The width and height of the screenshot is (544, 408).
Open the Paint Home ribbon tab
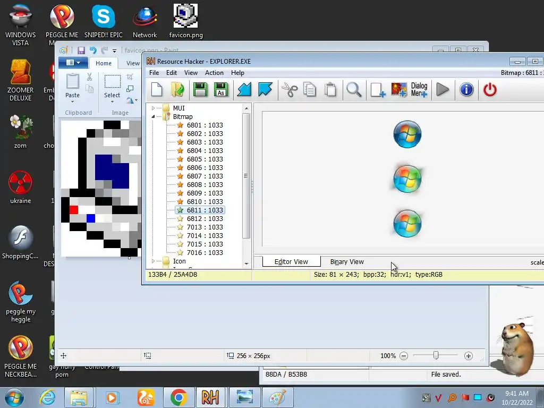point(104,63)
